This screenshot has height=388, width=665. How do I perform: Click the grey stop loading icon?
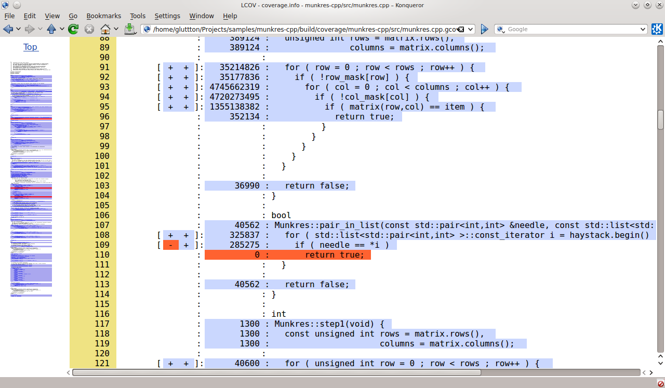pyautogui.click(x=89, y=29)
